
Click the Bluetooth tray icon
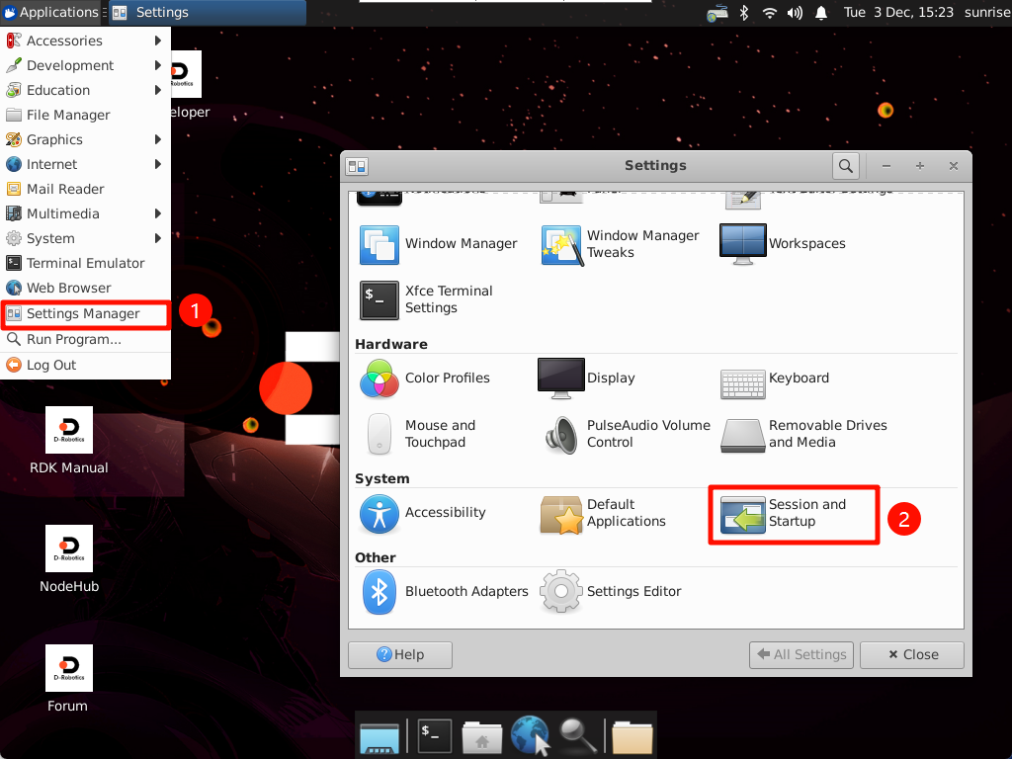tap(743, 12)
